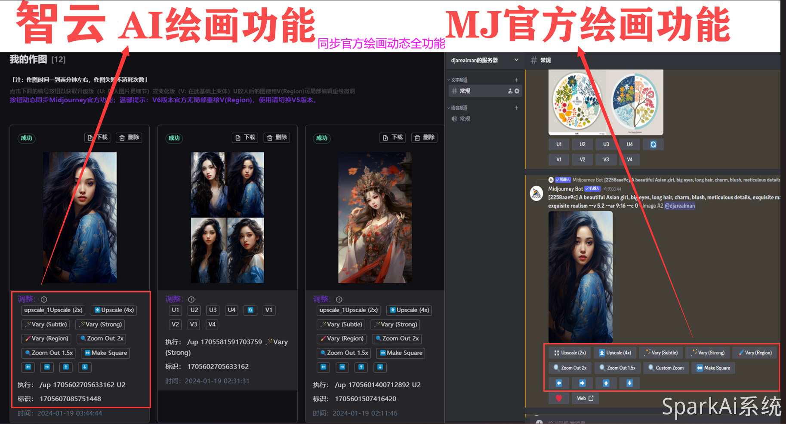
Task: Click the @djarealman mention link
Action: 680,206
